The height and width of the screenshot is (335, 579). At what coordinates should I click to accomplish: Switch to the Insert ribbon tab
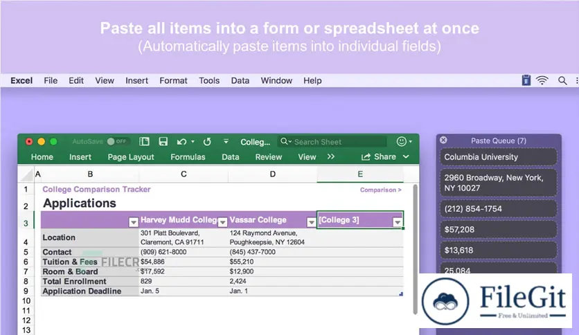click(80, 157)
